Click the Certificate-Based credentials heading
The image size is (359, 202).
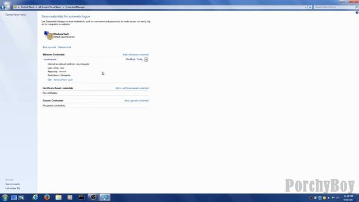click(58, 88)
